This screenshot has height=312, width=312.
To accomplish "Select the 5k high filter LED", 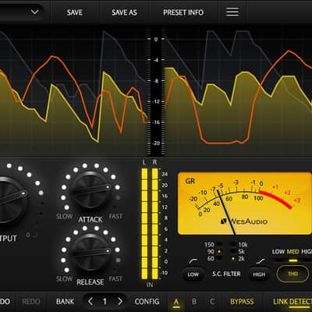I will [233, 252].
